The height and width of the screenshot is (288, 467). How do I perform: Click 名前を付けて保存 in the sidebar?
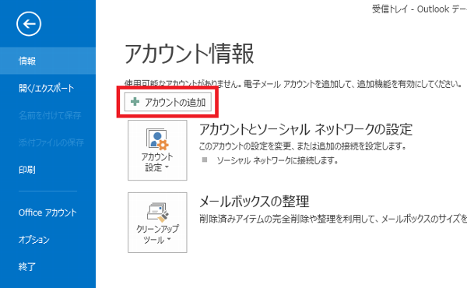point(50,115)
